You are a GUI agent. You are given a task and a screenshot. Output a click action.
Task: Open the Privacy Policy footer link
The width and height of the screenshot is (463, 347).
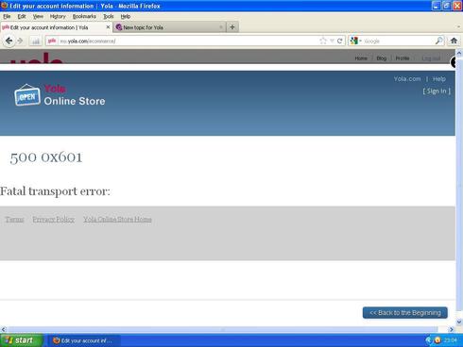click(54, 219)
